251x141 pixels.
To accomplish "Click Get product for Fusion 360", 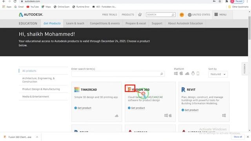I will 136,108.
